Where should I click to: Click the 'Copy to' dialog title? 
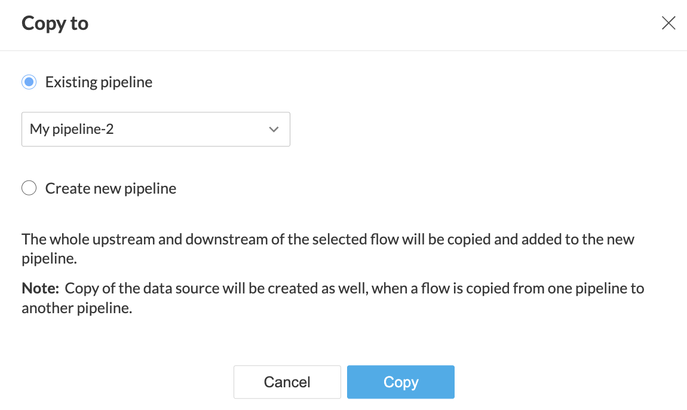(x=55, y=23)
